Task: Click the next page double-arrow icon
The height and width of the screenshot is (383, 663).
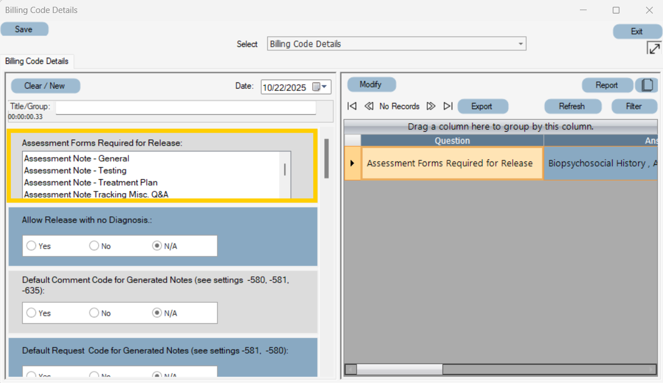Action: pyautogui.click(x=431, y=106)
